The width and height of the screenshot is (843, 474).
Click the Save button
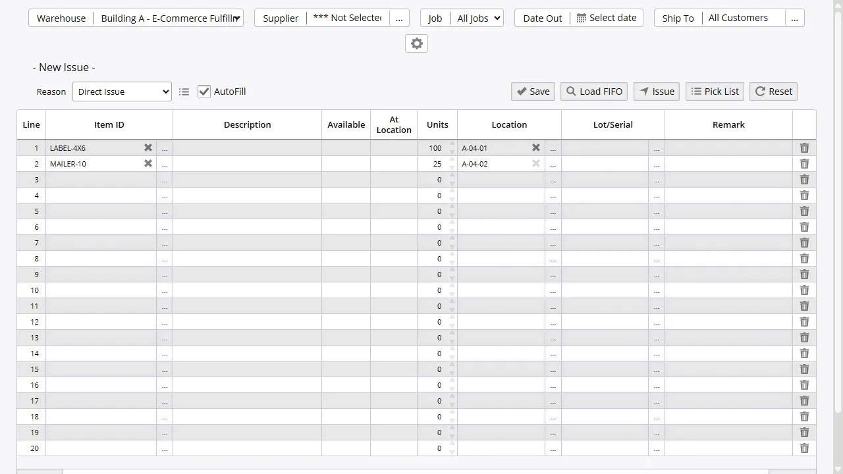(x=532, y=91)
